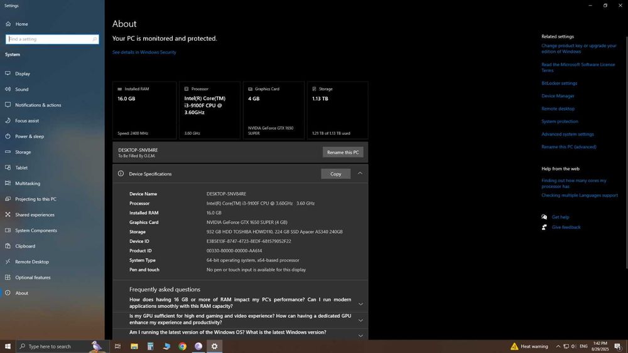Open System protection link
The width and height of the screenshot is (628, 353).
pyautogui.click(x=560, y=122)
